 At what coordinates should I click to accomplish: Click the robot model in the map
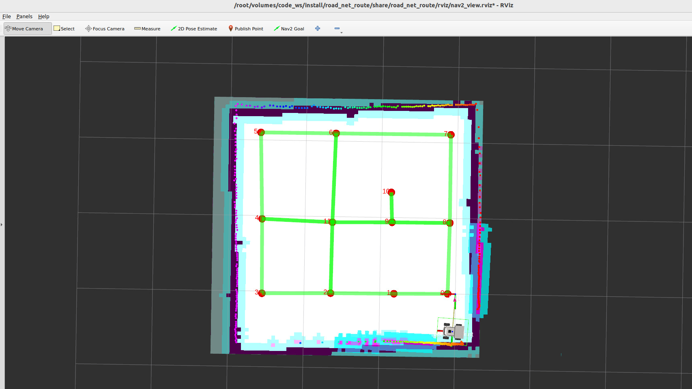[454, 332]
